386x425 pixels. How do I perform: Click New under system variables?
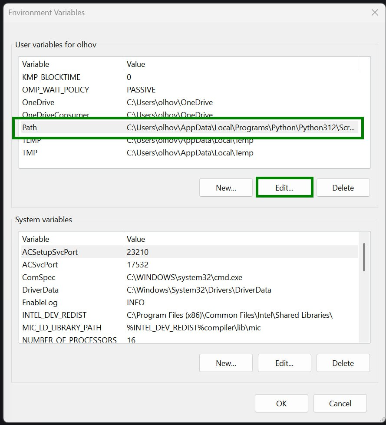tap(226, 363)
